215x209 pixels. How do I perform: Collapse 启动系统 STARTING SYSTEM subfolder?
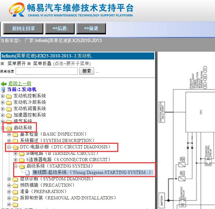point(16,166)
